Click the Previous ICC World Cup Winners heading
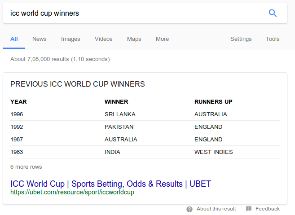 (78, 84)
